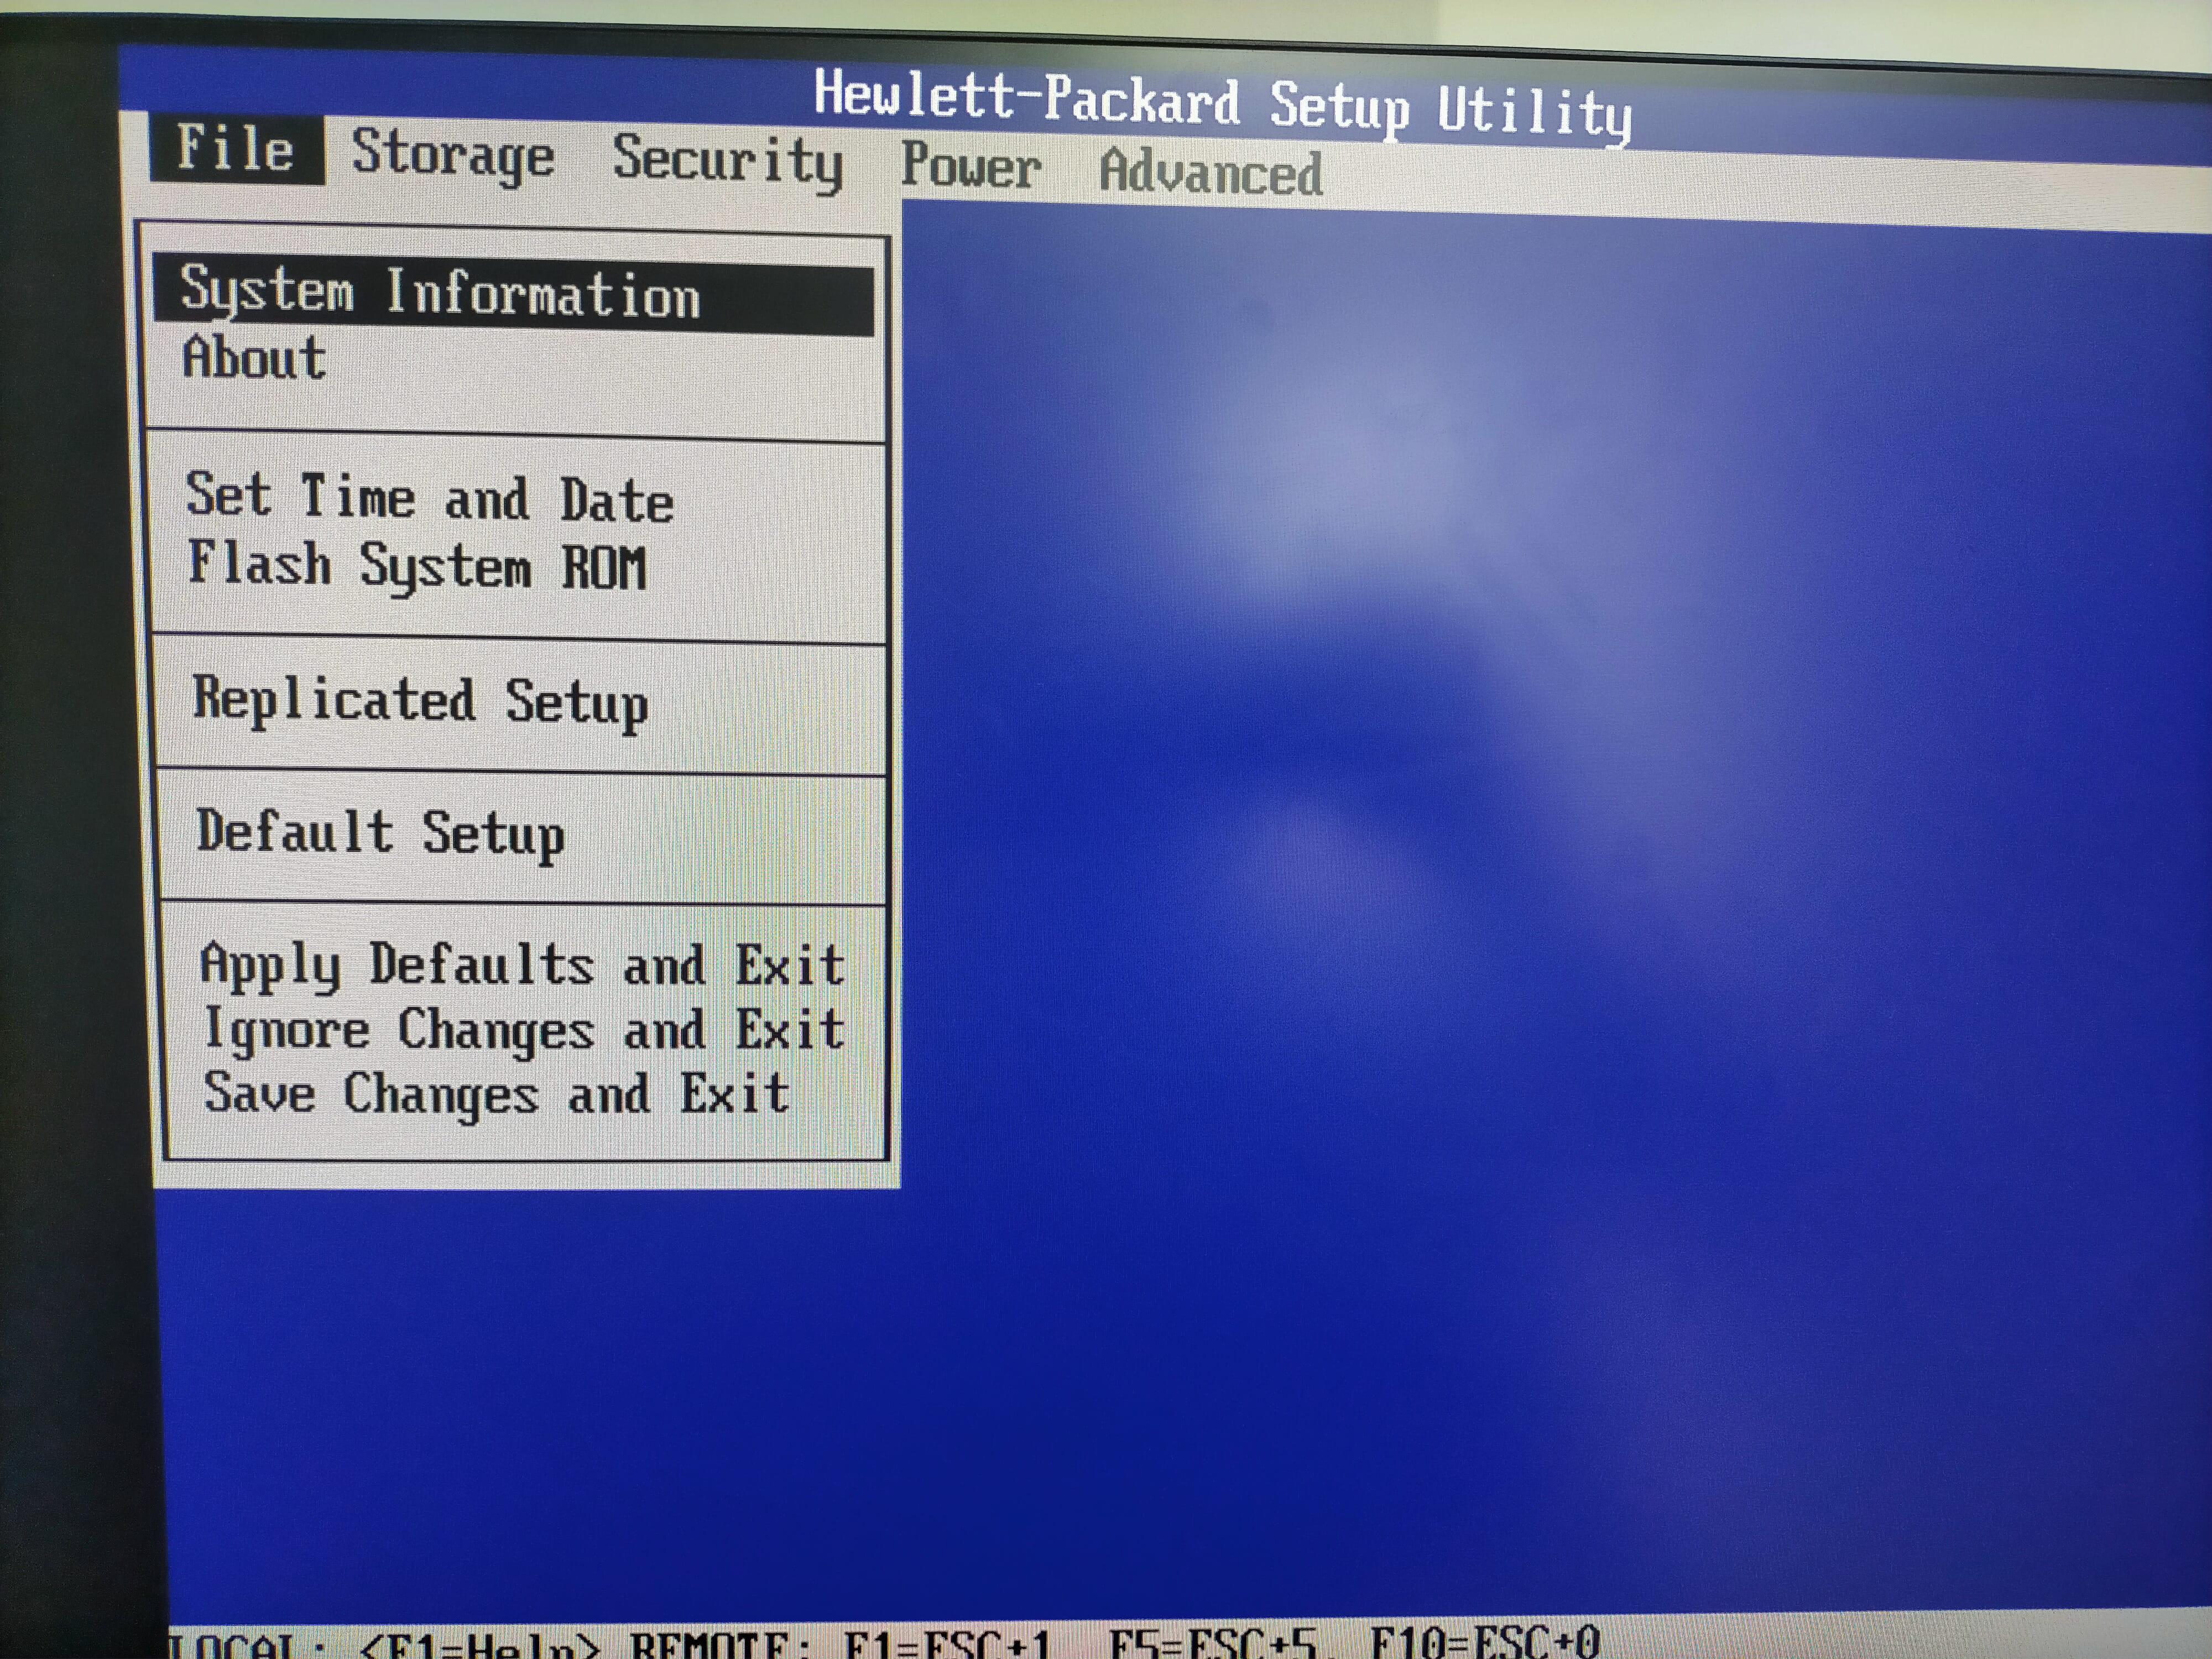Open Replicated Setup item

[420, 701]
